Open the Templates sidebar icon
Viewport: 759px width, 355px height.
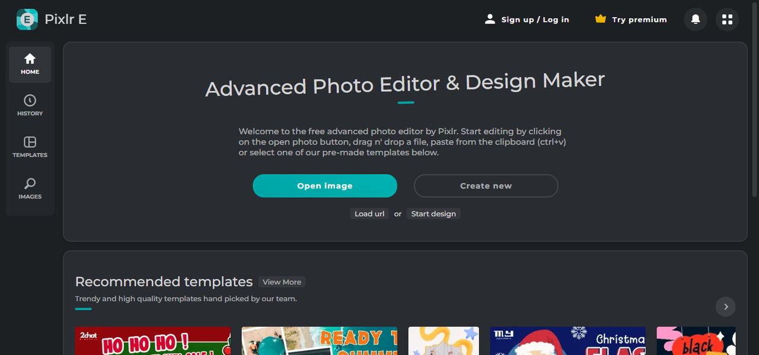point(30,142)
